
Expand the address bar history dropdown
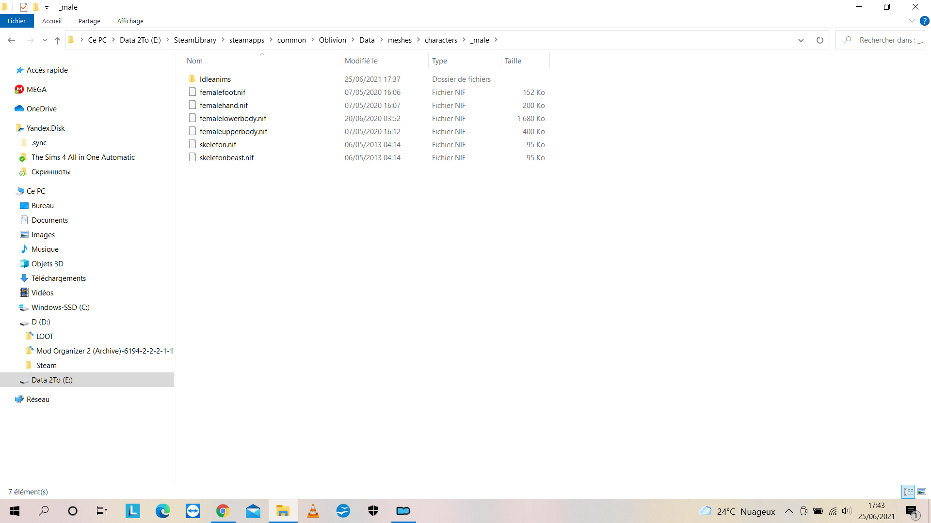pyautogui.click(x=801, y=40)
